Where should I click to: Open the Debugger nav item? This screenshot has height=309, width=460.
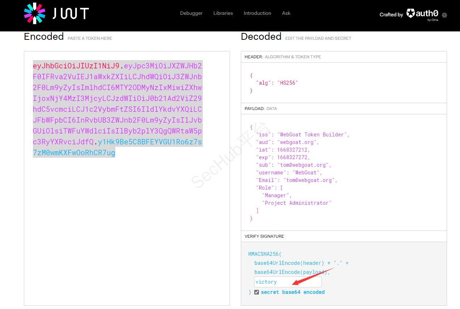tap(191, 13)
